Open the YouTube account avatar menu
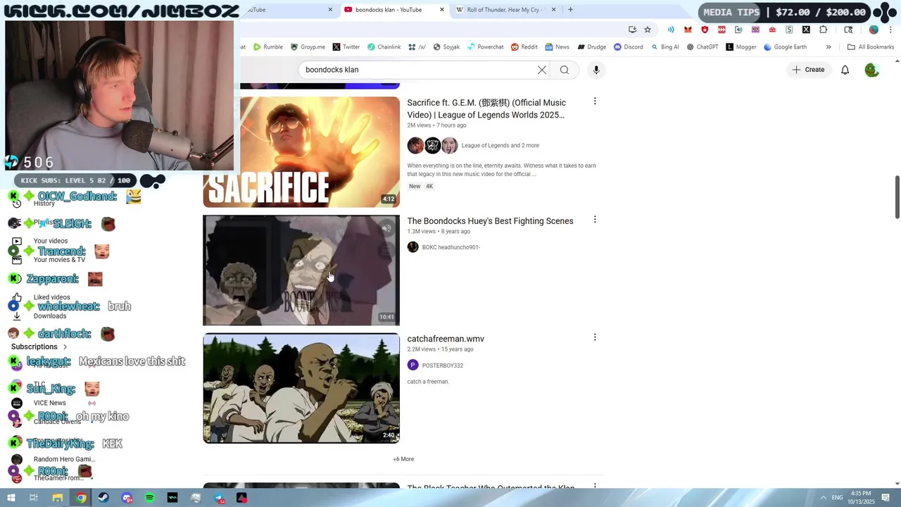901x507 pixels. point(871,70)
